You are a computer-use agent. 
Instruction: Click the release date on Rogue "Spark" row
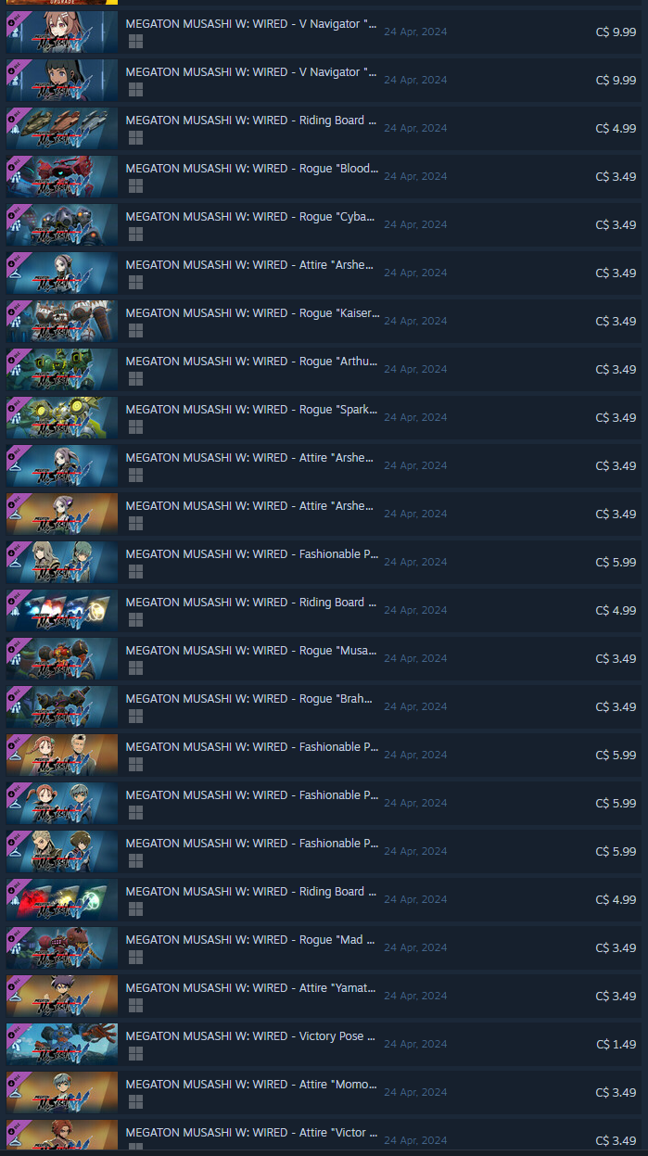pyautogui.click(x=415, y=417)
